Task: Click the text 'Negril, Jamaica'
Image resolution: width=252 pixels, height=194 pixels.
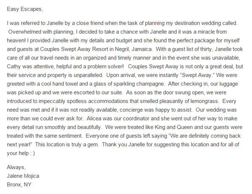Action: coord(133,49)
